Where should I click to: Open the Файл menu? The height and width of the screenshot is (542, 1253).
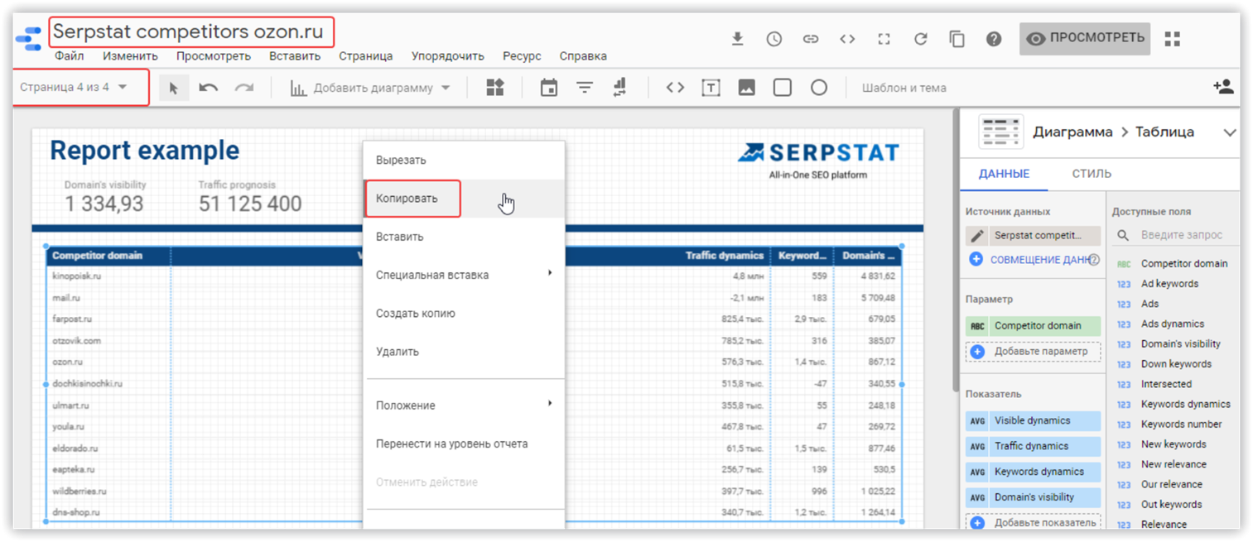point(70,56)
